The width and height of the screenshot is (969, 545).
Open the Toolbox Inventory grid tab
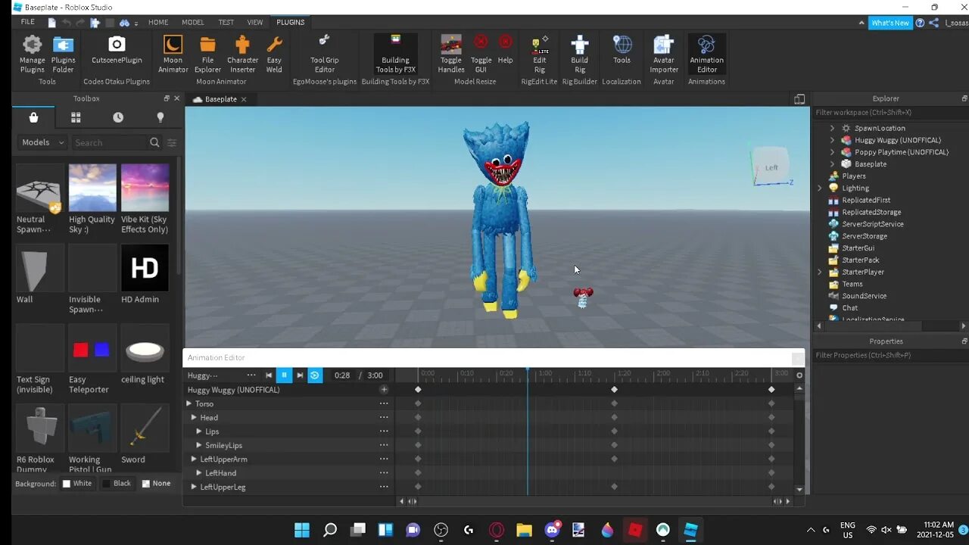(76, 117)
